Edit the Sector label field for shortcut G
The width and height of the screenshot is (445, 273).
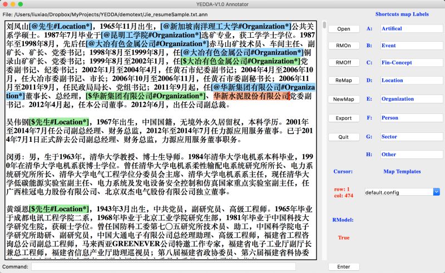pyautogui.click(x=412, y=137)
